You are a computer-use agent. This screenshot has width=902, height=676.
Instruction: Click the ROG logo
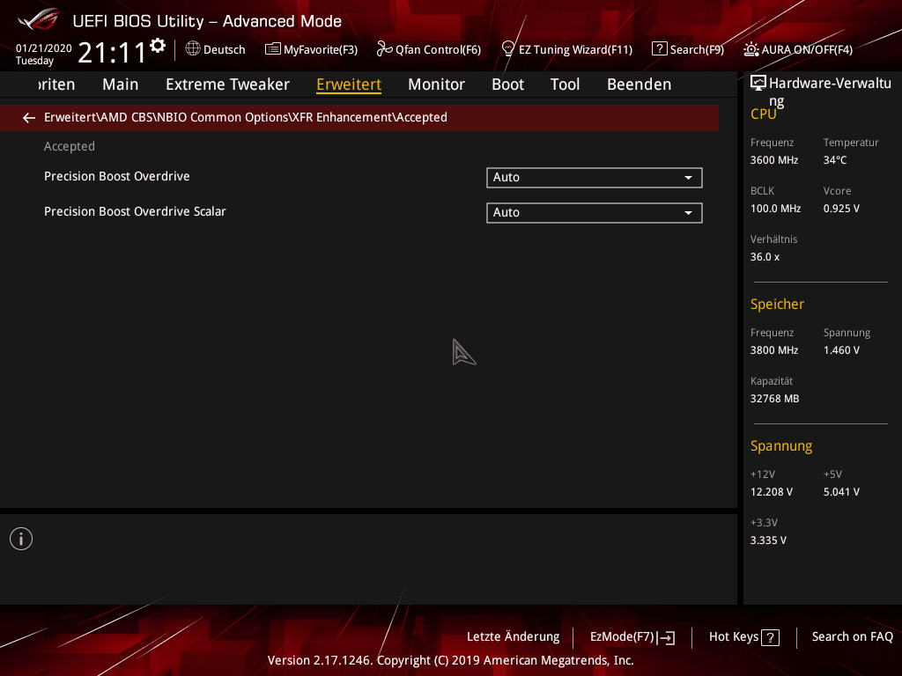39,19
